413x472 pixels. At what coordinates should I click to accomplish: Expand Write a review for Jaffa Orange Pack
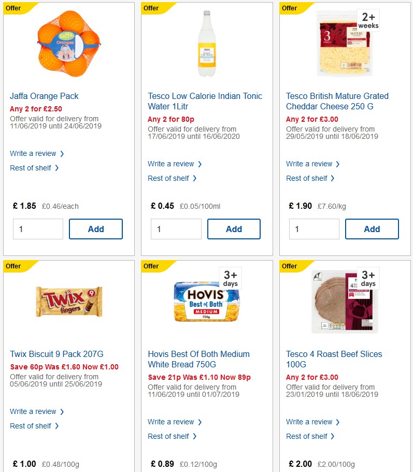(34, 153)
